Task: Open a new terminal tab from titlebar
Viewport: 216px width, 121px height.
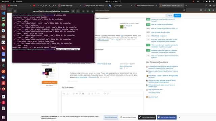Action: pyautogui.click(x=15, y=11)
